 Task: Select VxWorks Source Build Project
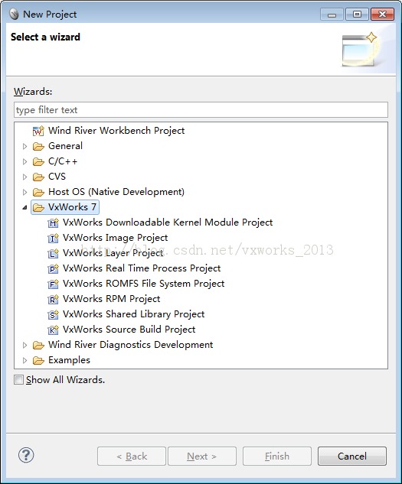point(129,330)
